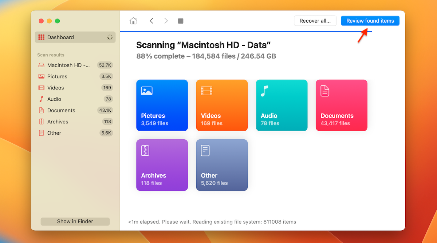Screen dimensions: 437x243
Task: Select Other in the sidebar
Action: (75, 133)
